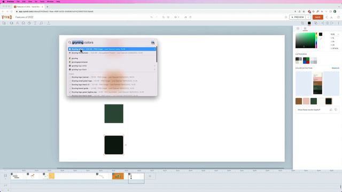Select the black square on canvas
Image resolution: width=342 pixels, height=192 pixels.
point(114,145)
